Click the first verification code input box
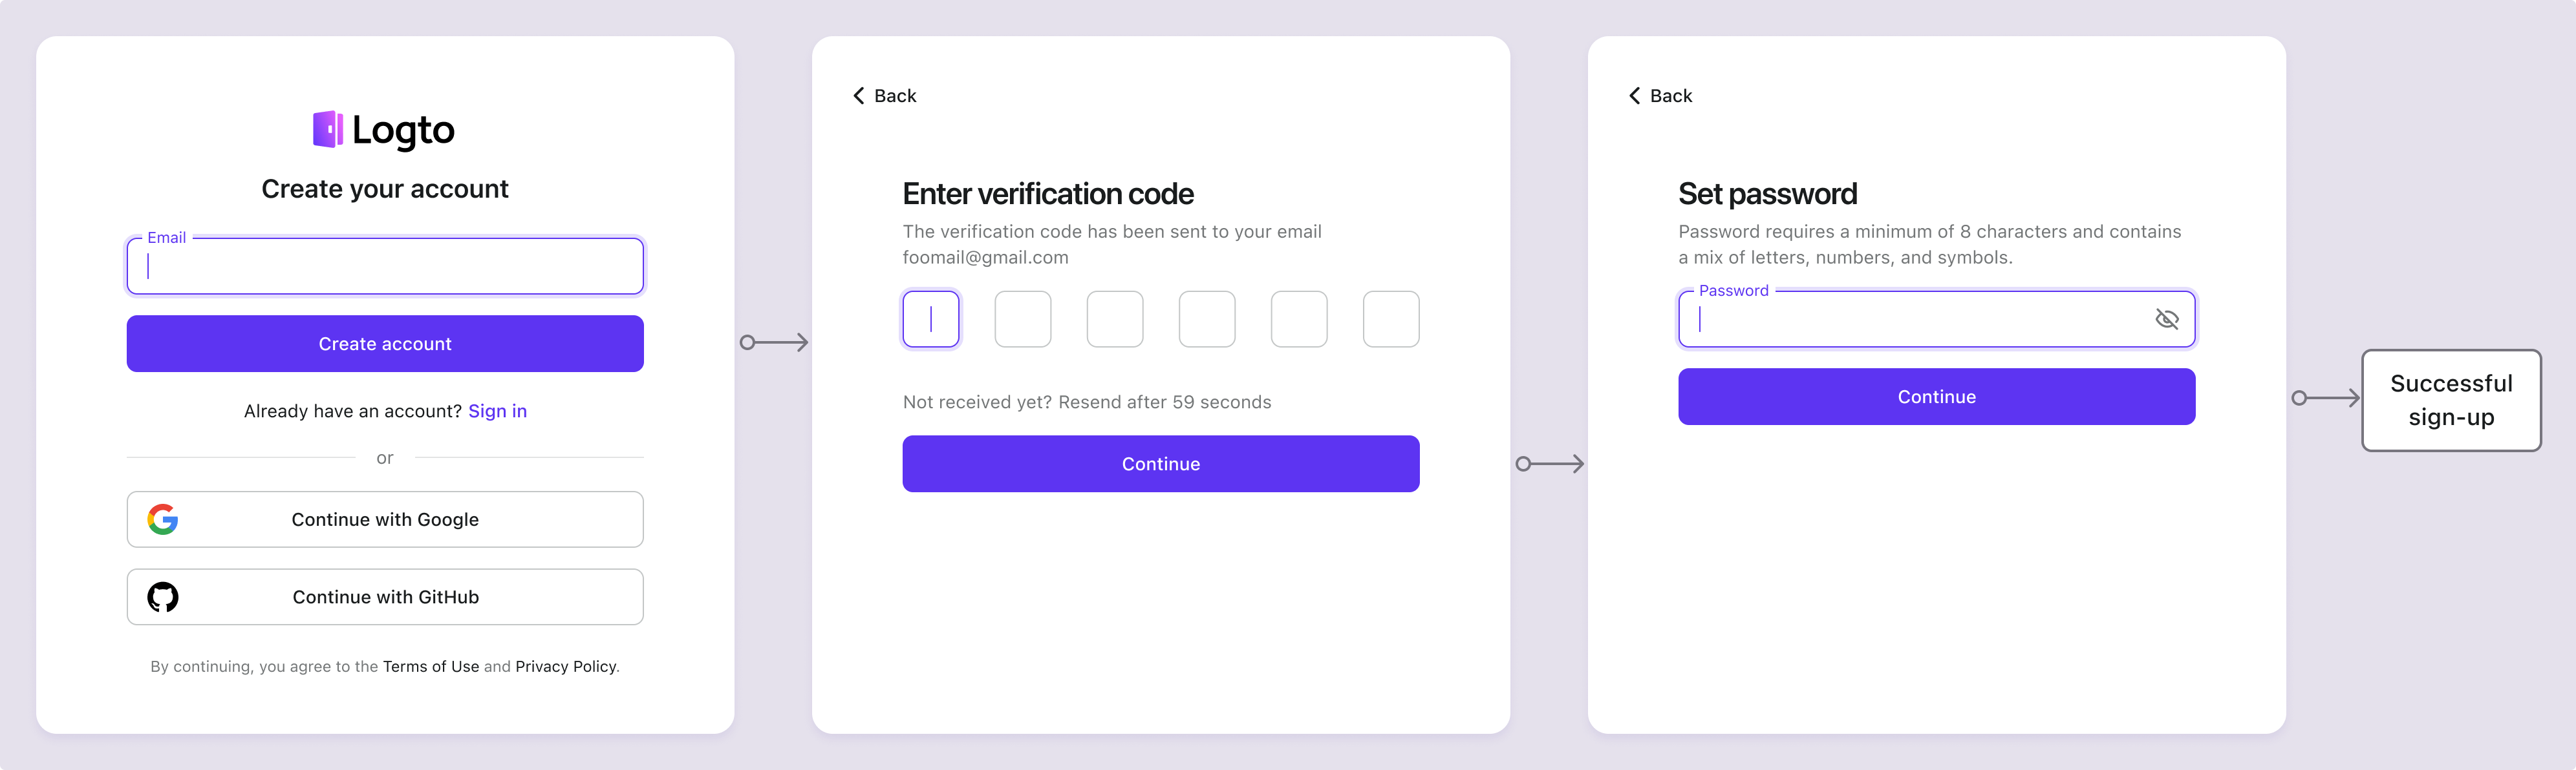Image resolution: width=2576 pixels, height=770 pixels. click(x=932, y=318)
